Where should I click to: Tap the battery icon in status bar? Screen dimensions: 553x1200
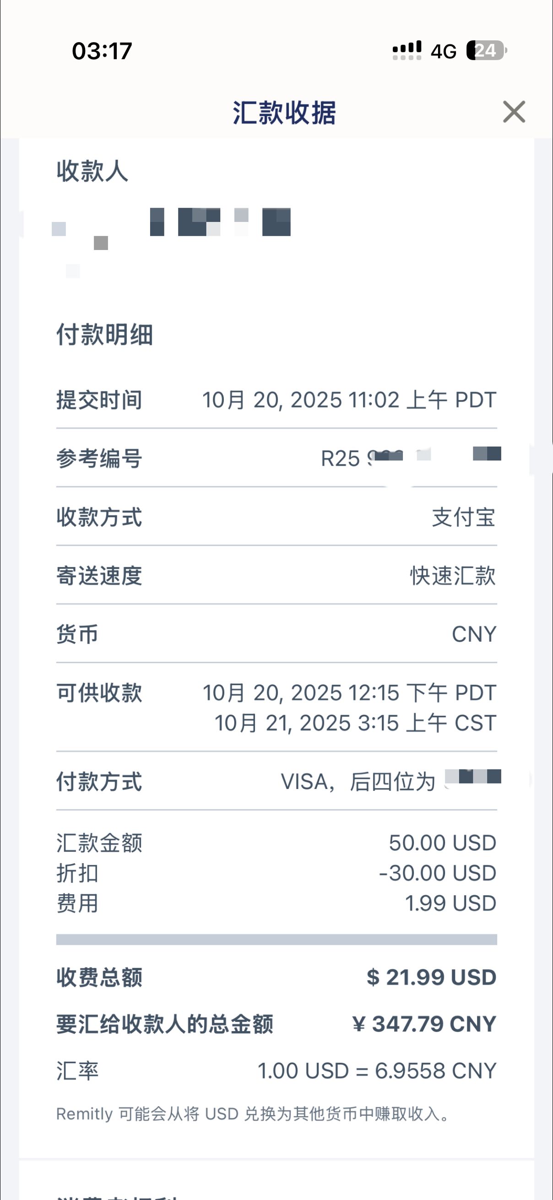click(486, 50)
